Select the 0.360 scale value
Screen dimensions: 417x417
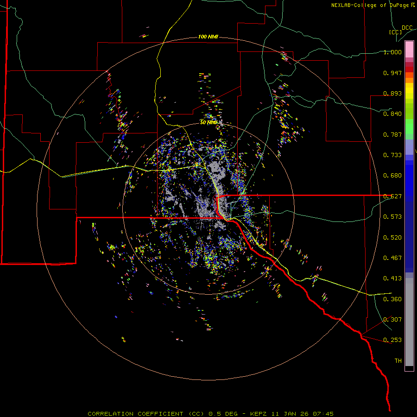[x=392, y=299]
